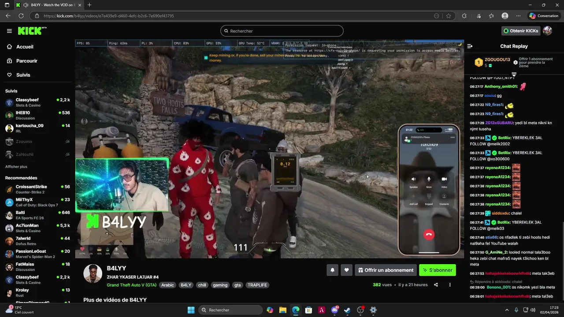The image size is (564, 317).
Task: Open CroissantStrike recommended channel
Action: (37, 189)
